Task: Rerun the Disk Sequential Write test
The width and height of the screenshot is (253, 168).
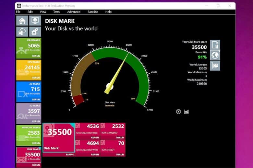Action: coord(95,154)
